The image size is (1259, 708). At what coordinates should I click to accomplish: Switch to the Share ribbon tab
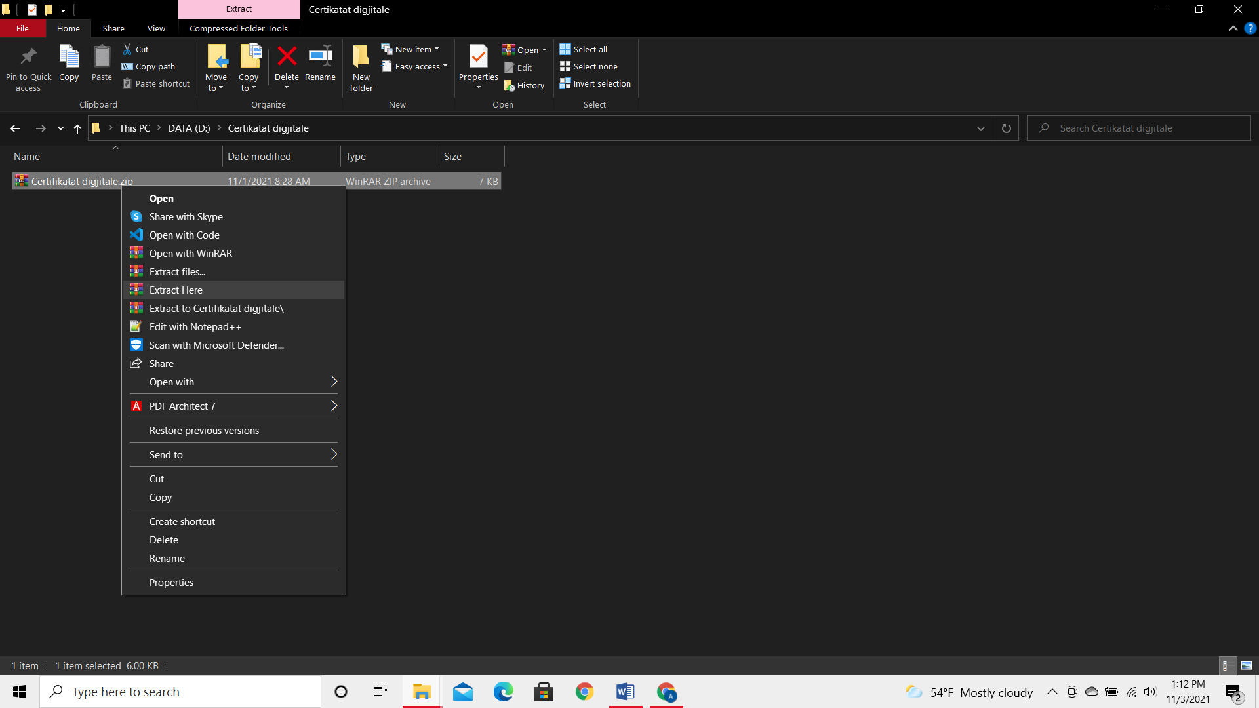coord(113,28)
